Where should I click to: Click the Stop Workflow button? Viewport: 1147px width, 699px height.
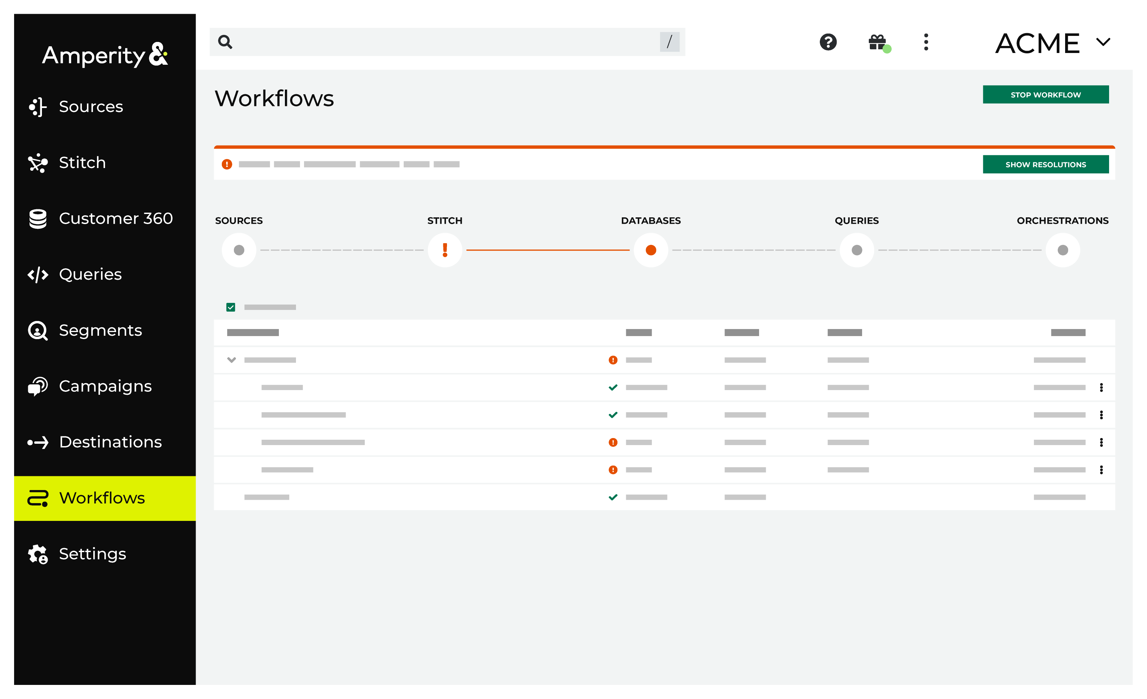tap(1046, 94)
